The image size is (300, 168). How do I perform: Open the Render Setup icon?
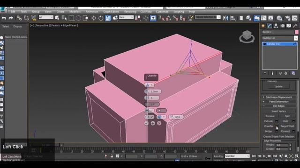287,18
